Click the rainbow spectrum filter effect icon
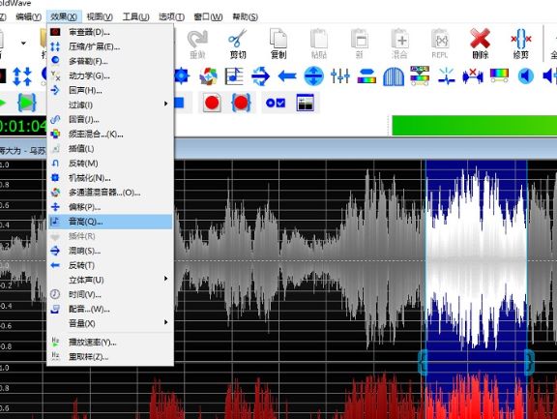557x419 pixels. point(499,76)
